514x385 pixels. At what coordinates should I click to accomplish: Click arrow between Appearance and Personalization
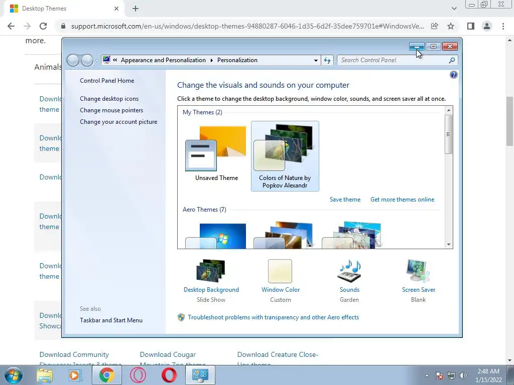pos(211,60)
